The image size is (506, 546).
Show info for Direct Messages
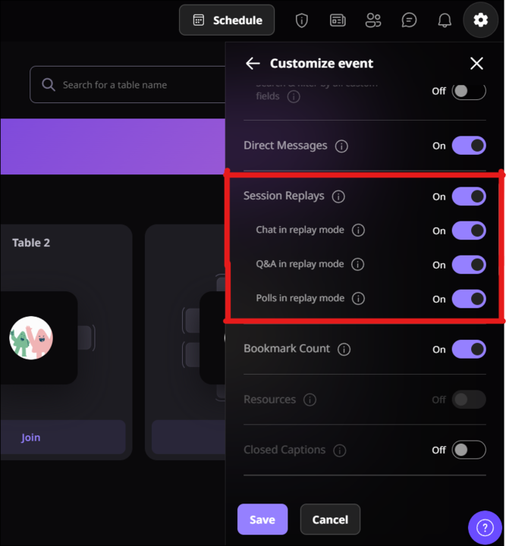pos(341,146)
